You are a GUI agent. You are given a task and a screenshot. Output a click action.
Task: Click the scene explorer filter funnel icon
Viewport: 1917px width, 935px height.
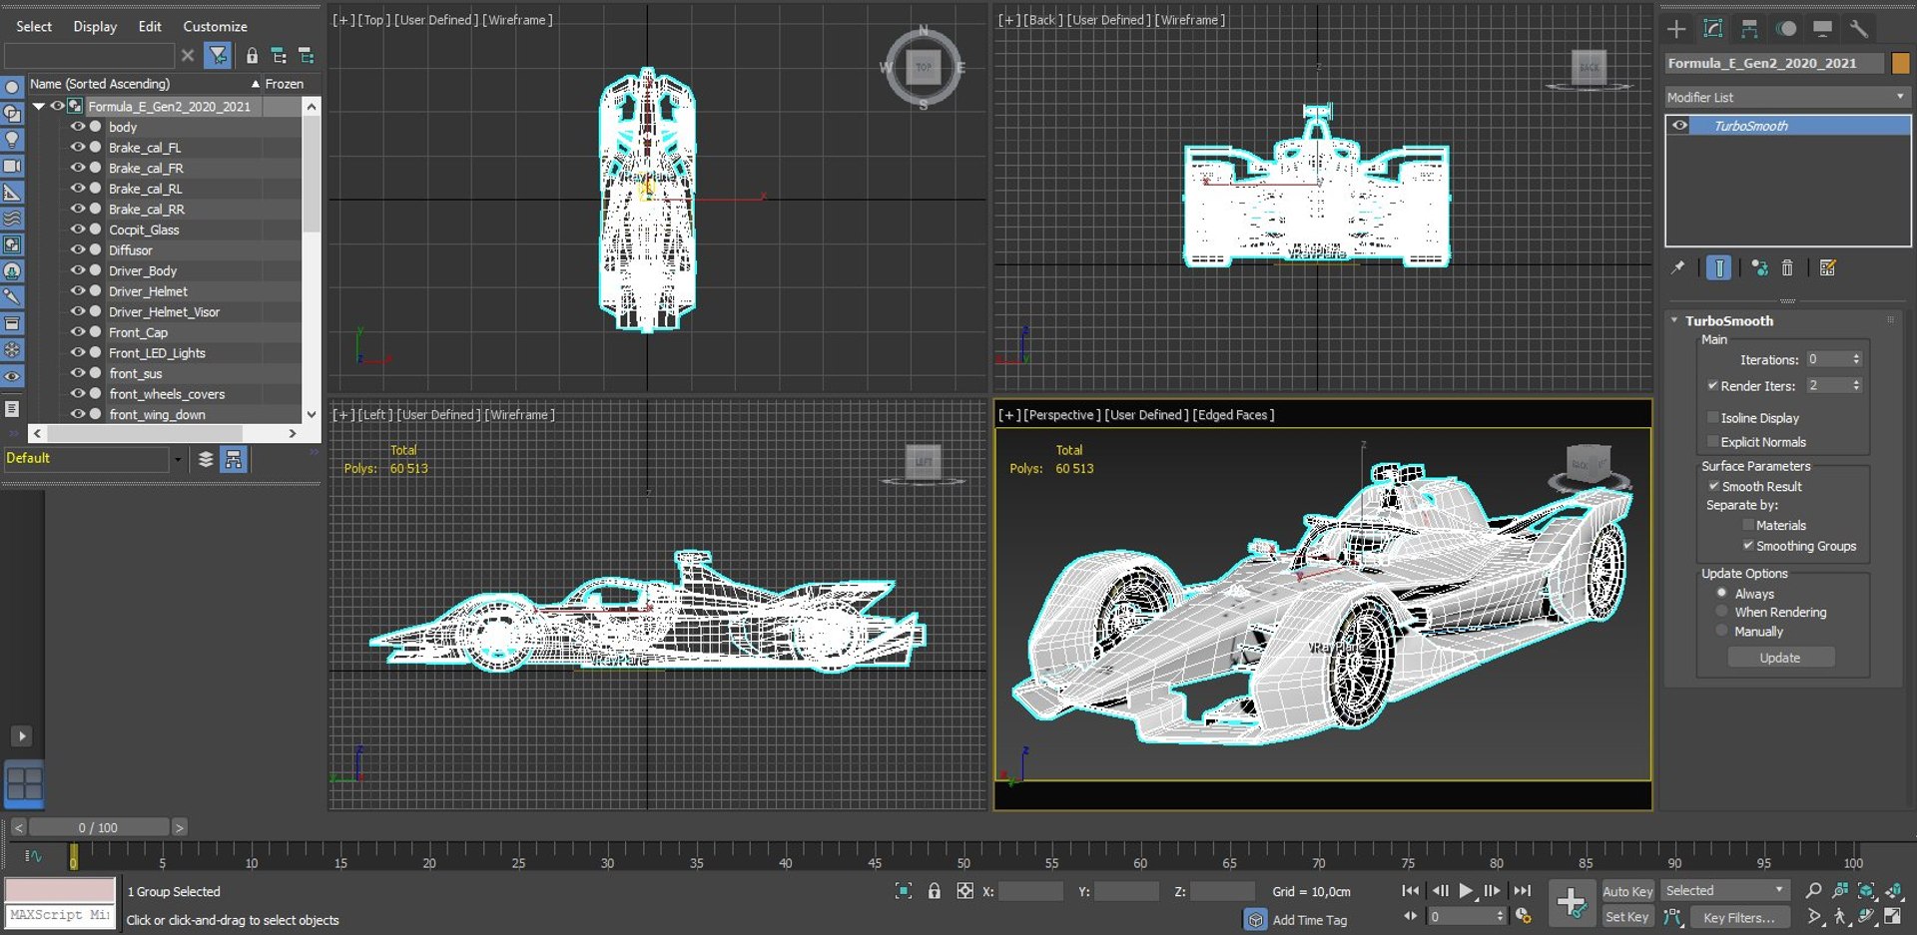217,55
